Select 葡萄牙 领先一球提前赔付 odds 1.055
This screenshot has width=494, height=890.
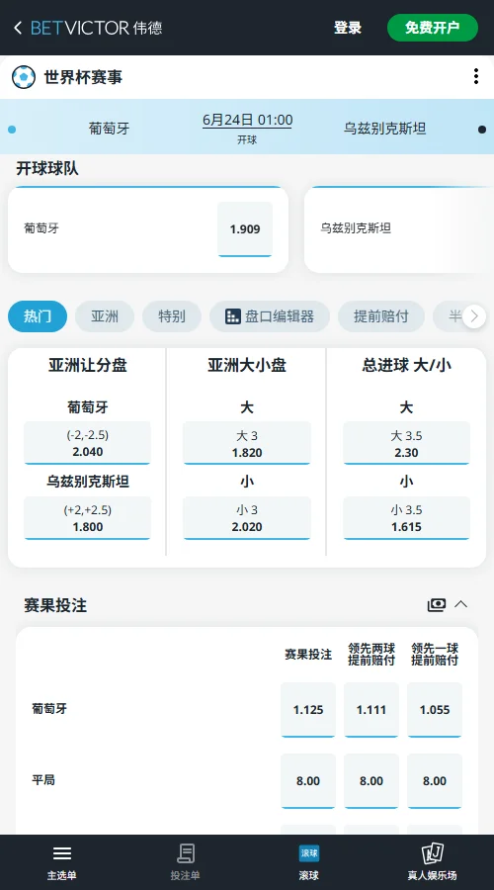tap(435, 709)
